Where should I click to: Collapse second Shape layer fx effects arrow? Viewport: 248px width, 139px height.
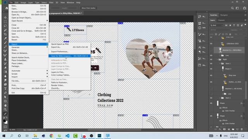[x=244, y=116]
